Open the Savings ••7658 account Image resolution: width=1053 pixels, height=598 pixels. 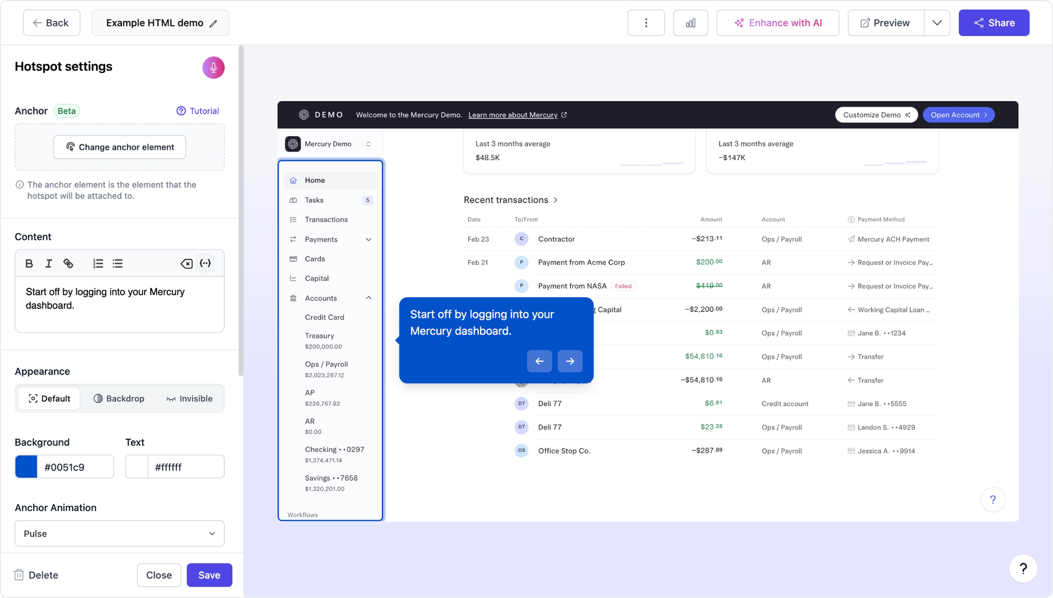(331, 483)
